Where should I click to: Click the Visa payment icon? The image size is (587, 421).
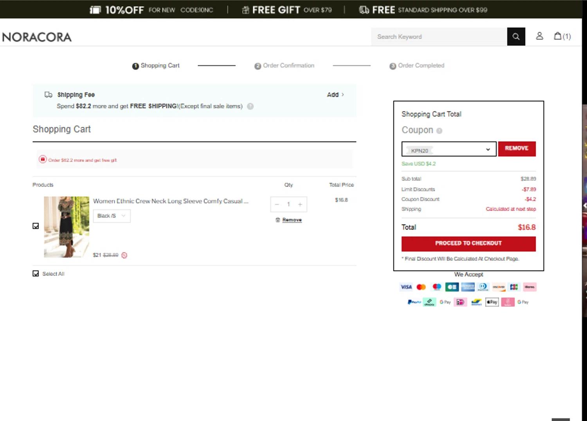tap(406, 287)
